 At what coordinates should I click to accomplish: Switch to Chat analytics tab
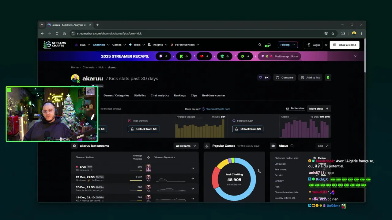click(160, 95)
